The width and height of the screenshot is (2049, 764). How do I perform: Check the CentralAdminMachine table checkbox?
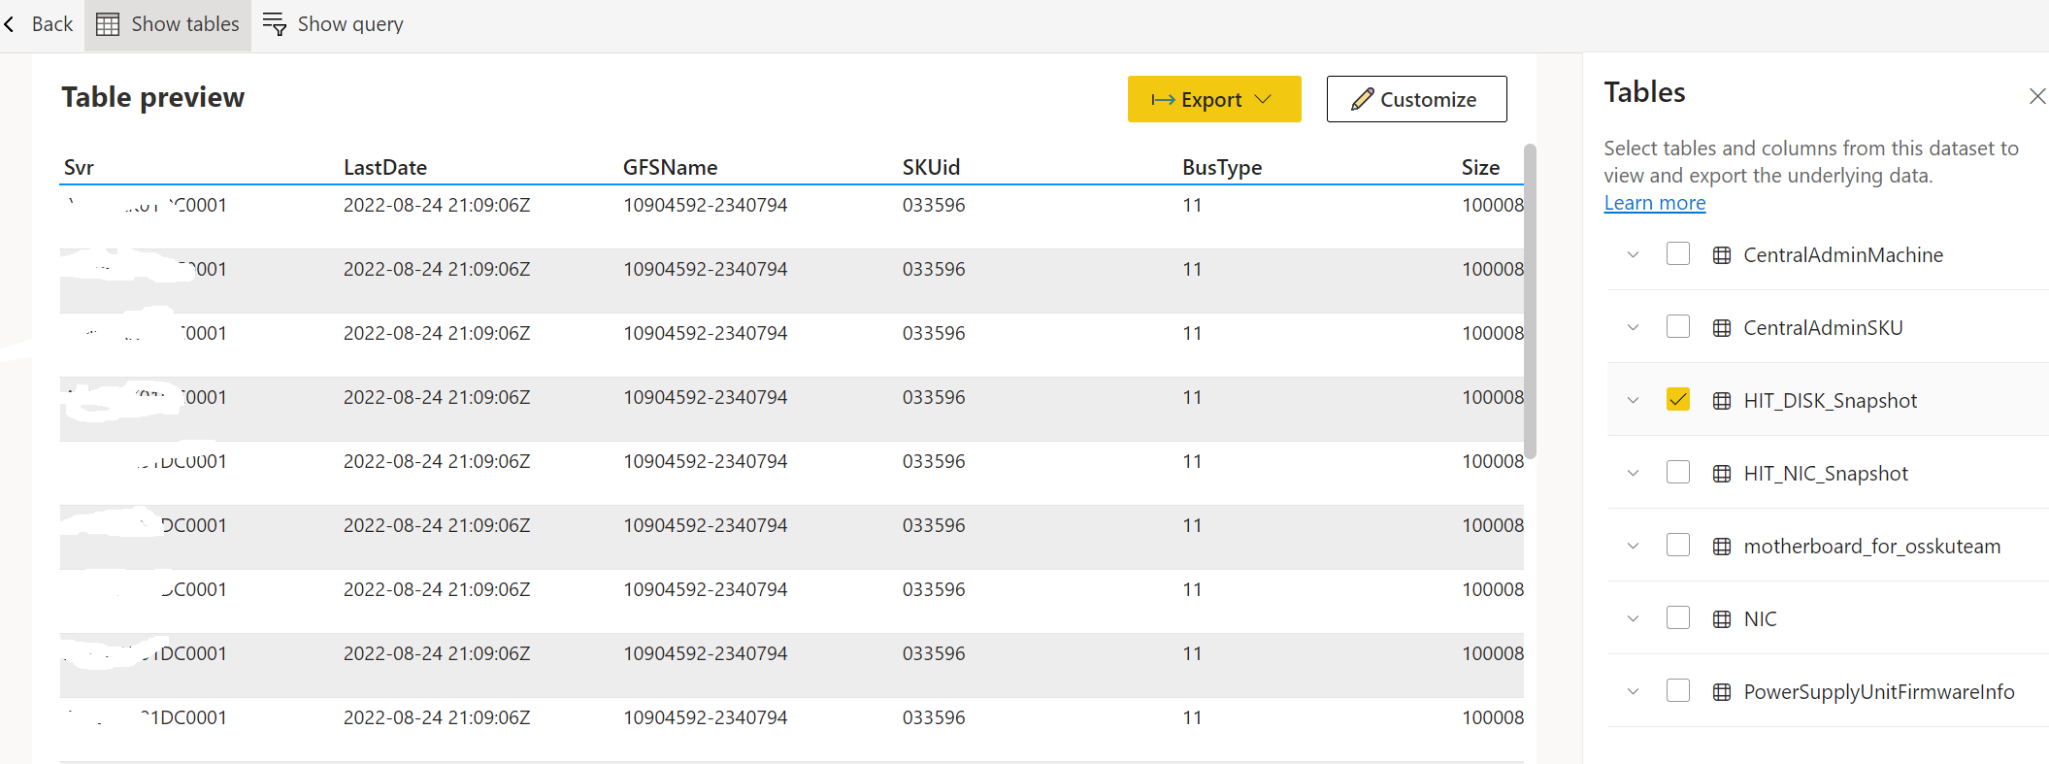1678,253
